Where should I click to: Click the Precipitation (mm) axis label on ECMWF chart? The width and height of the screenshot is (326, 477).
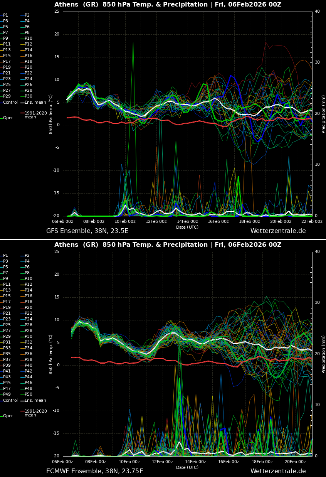click(x=323, y=354)
